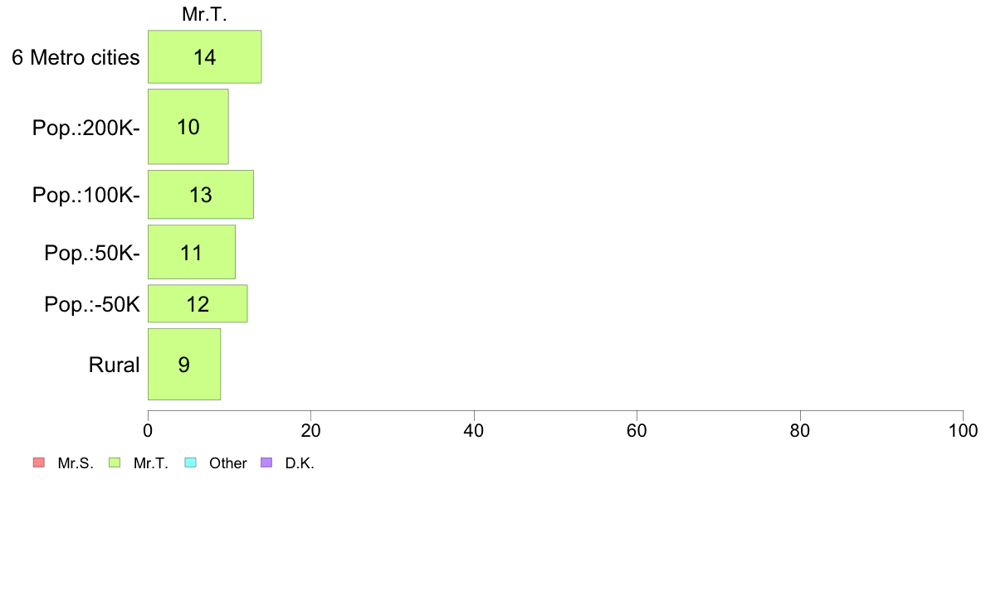This screenshot has width=986, height=610.
Task: Click the Other cyan legend swatch
Action: click(191, 462)
